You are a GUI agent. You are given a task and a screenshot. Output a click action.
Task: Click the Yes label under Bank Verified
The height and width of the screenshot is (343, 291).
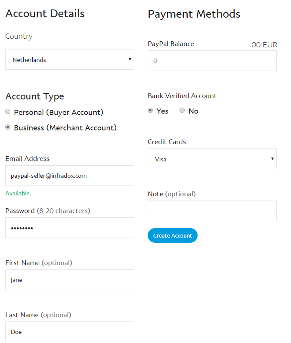(162, 111)
